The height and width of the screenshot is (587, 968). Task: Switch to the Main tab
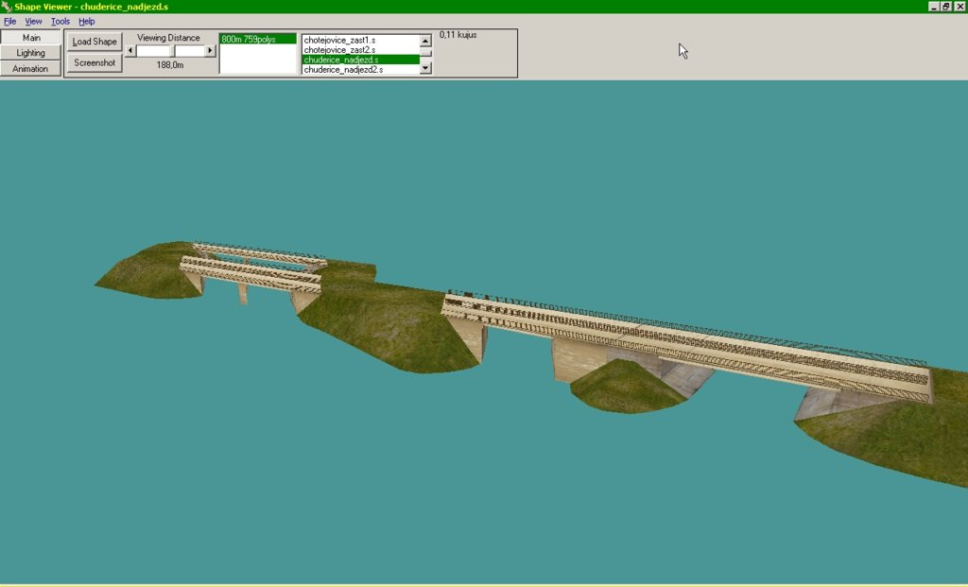click(31, 38)
